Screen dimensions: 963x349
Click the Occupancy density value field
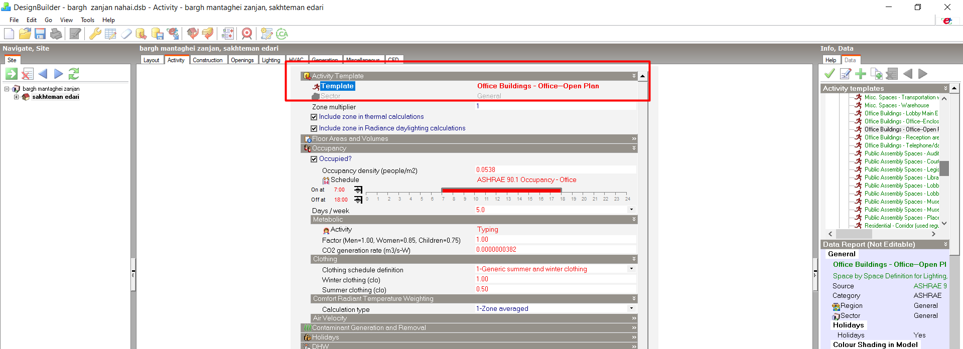556,170
